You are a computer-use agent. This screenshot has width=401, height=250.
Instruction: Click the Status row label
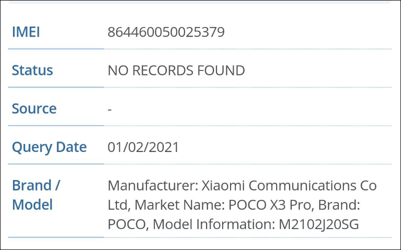pos(32,70)
